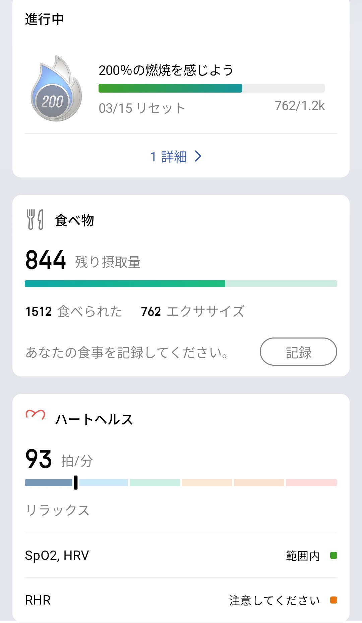Open the 食べ物 card title
362x623 pixels.
coord(74,220)
